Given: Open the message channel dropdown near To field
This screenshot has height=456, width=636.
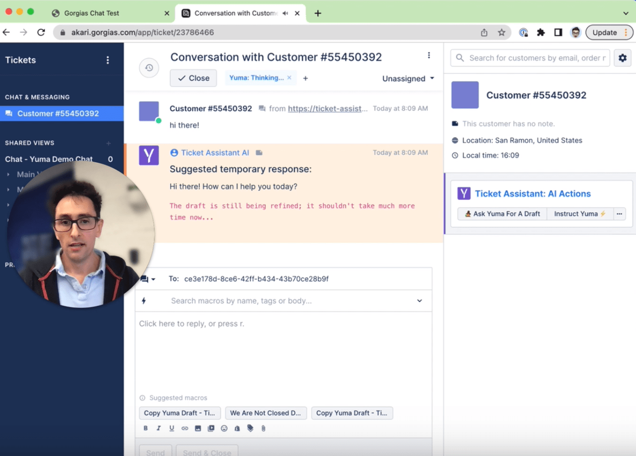Looking at the screenshot, I should click(x=148, y=279).
